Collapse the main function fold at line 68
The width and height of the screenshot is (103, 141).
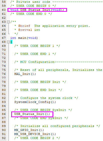point(8,42)
